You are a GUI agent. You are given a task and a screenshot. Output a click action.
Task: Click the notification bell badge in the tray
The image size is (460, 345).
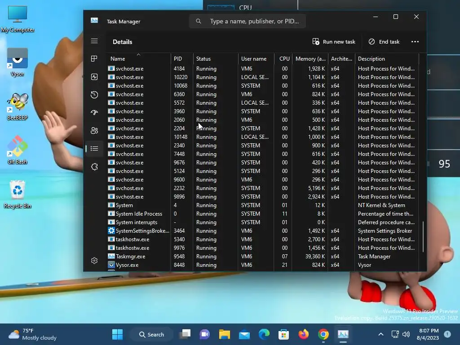(447, 334)
